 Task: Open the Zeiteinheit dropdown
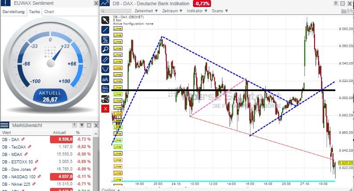[x=146, y=11]
